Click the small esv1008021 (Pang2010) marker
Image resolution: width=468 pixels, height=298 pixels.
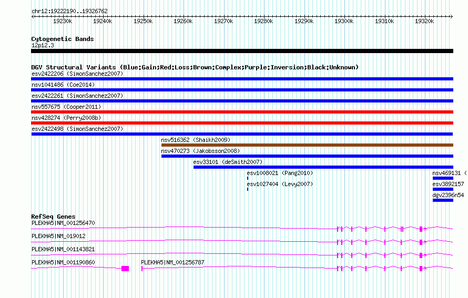pos(248,178)
